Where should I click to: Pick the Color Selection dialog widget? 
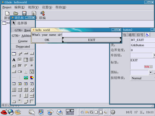[x=26, y=84]
